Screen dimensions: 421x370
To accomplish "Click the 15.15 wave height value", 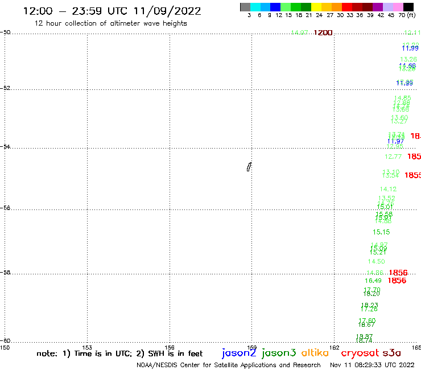I will (x=381, y=232).
